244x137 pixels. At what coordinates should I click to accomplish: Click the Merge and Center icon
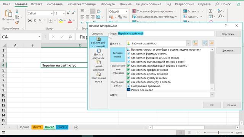(x=98, y=17)
